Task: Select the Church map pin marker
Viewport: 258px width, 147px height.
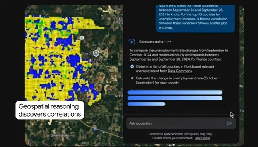Action: 96,53
